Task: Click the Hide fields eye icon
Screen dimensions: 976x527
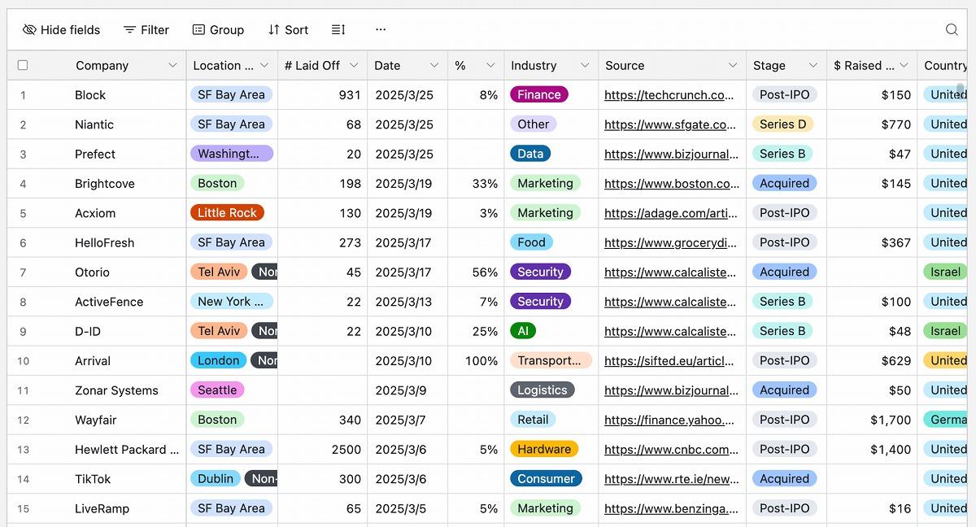Action: pos(29,30)
